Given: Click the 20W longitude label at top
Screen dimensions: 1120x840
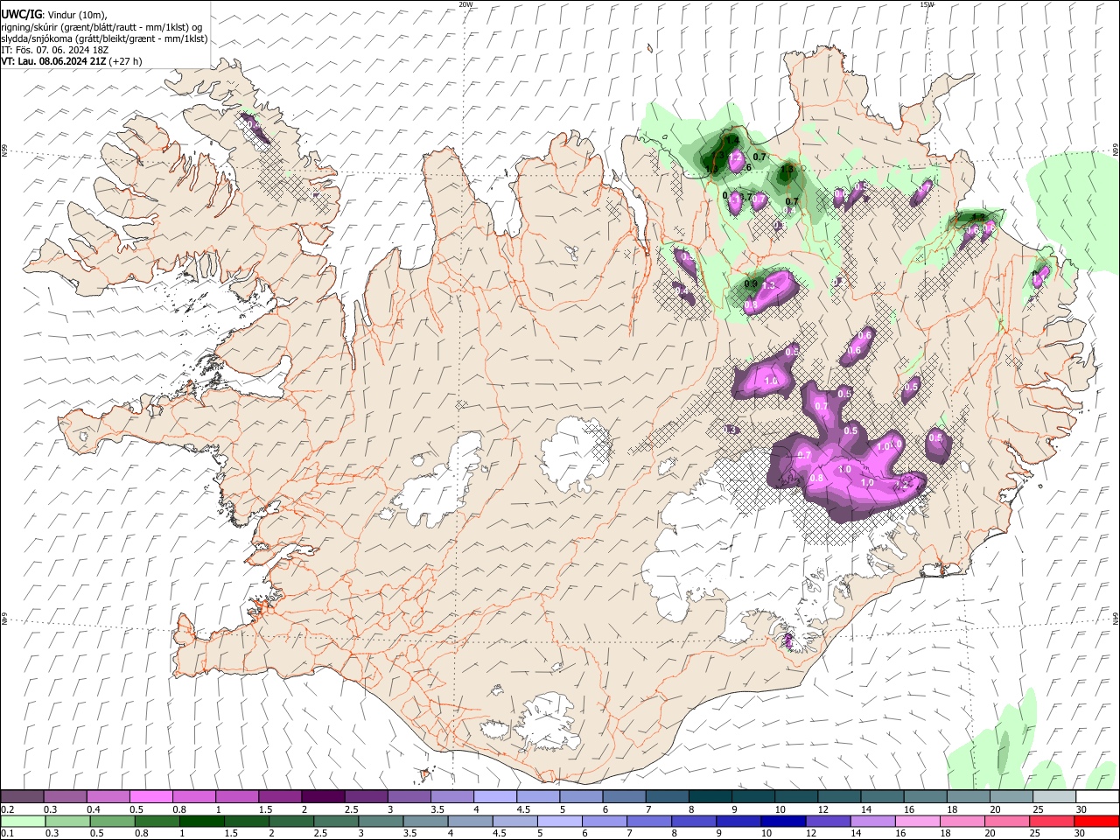Looking at the screenshot, I should 466,4.
